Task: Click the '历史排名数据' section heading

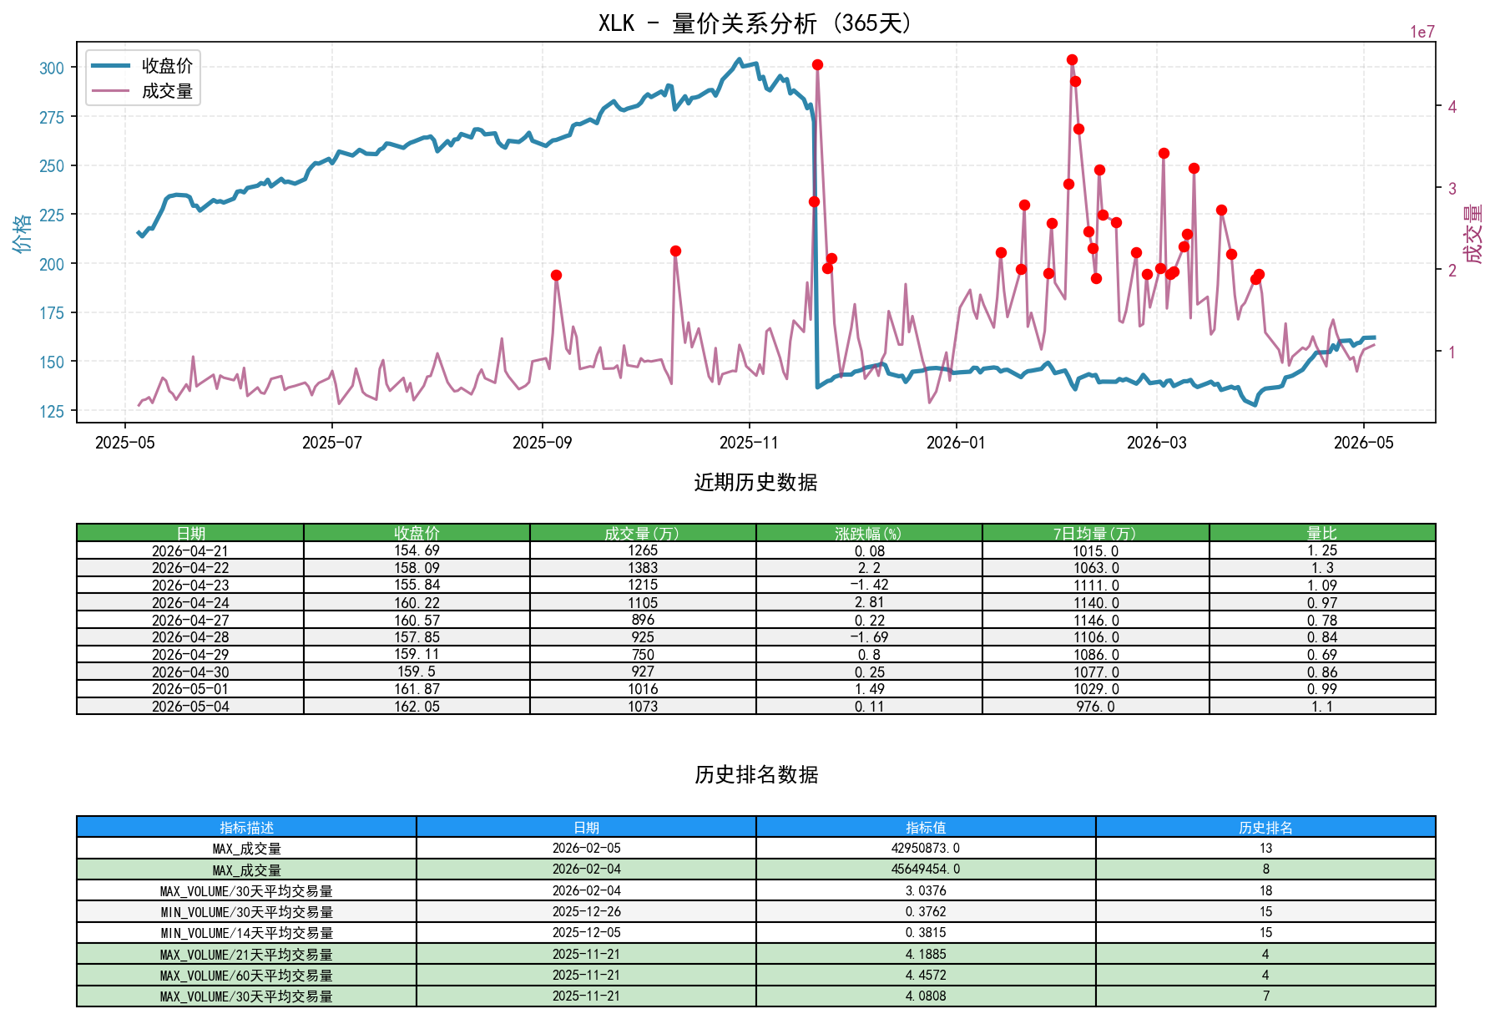Action: pyautogui.click(x=755, y=775)
